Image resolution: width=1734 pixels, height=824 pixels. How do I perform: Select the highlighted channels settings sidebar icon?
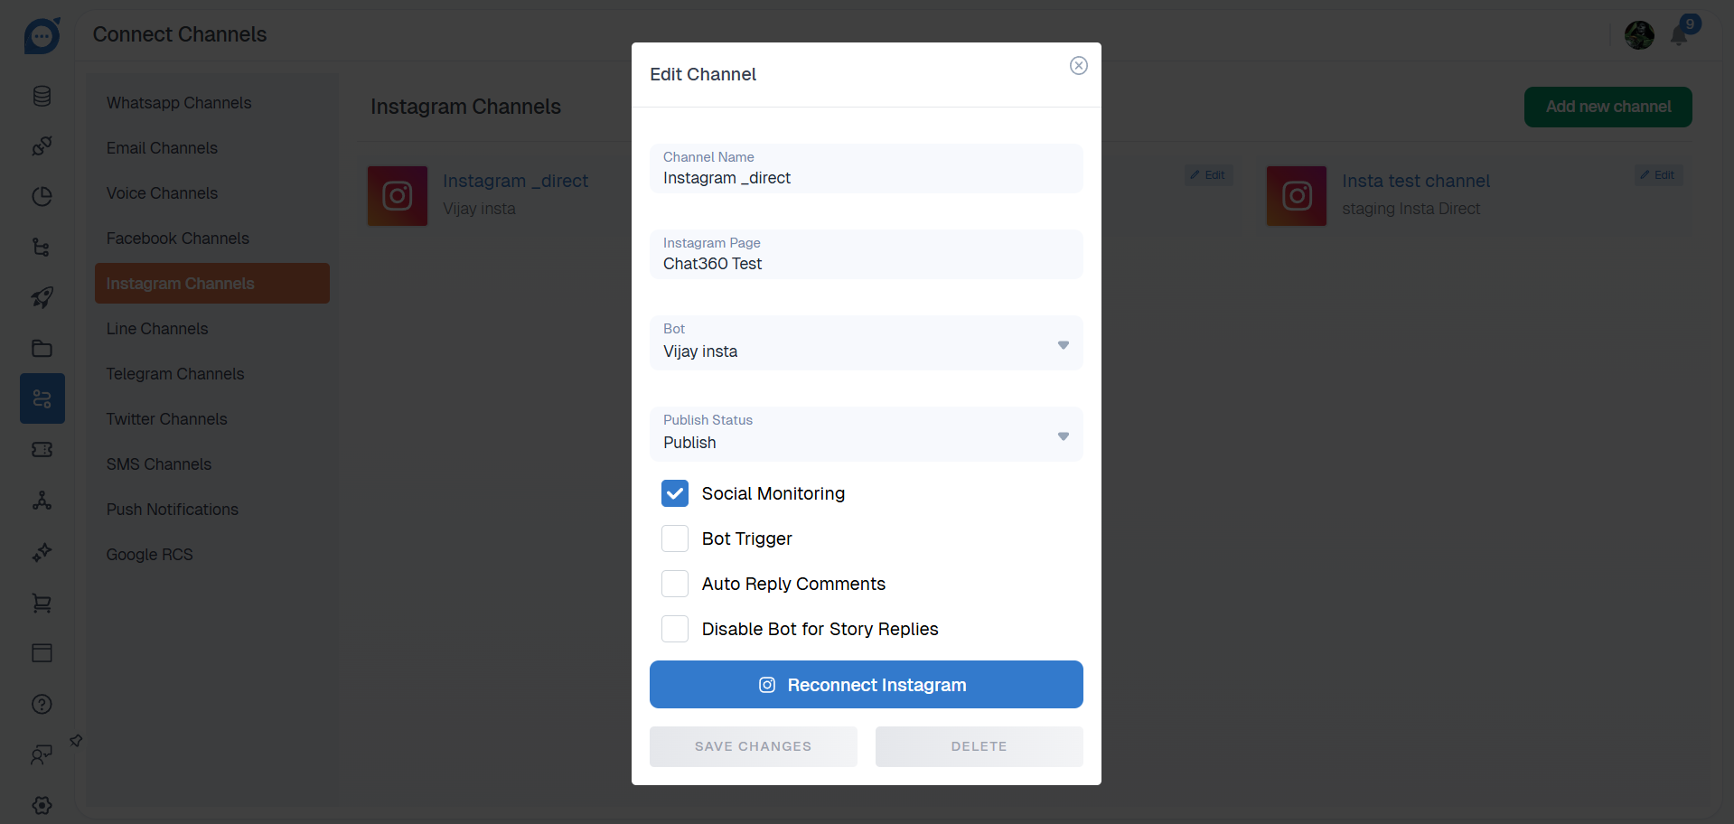point(42,398)
